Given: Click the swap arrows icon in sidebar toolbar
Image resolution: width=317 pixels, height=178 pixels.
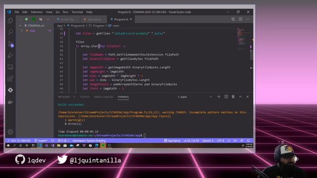Looking at the screenshot, I should coord(41,19).
